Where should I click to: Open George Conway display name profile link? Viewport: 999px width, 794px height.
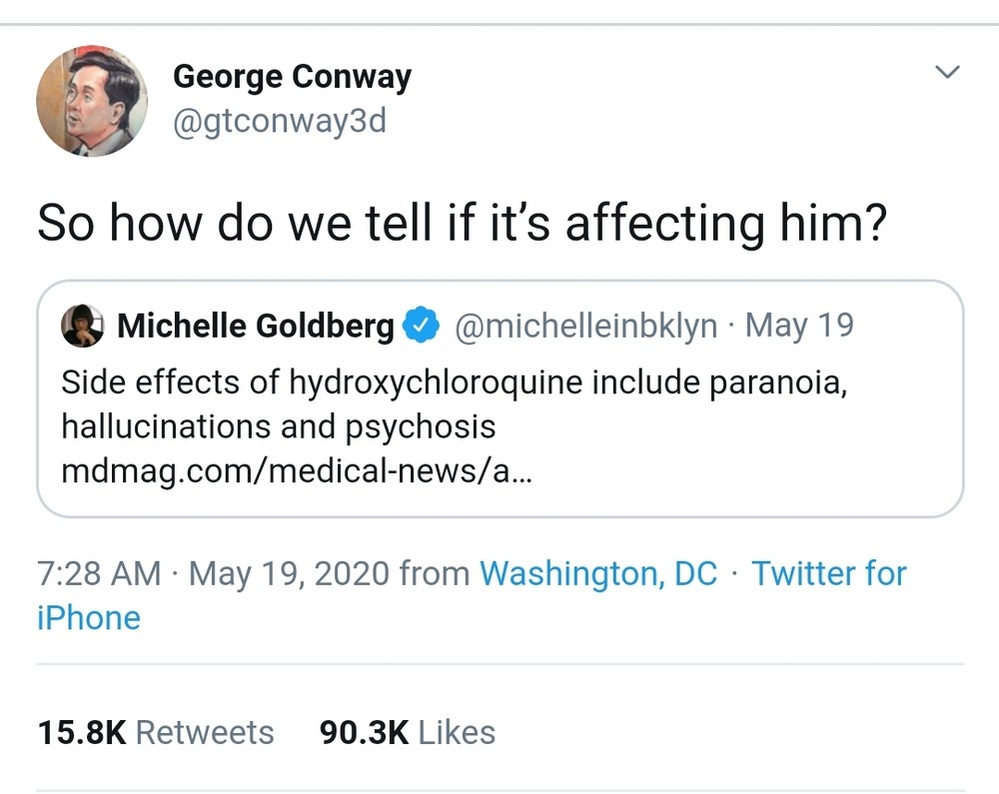click(292, 77)
